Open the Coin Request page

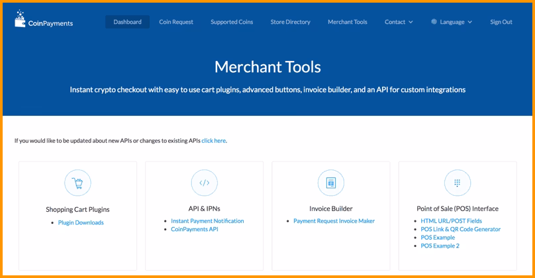coord(176,22)
